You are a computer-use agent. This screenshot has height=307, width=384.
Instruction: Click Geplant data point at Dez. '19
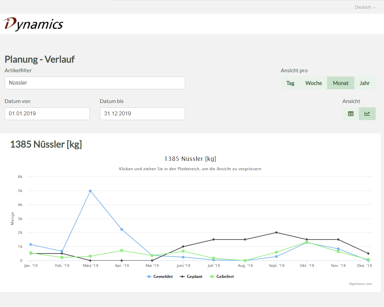[x=368, y=253]
